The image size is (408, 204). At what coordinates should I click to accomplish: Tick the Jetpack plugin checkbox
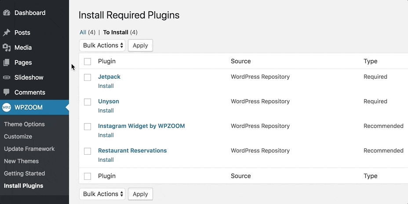[87, 77]
